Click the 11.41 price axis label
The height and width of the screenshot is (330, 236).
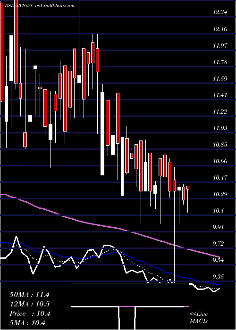(220, 95)
